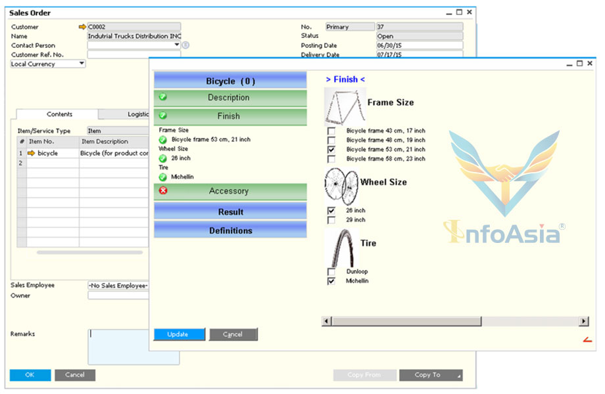The width and height of the screenshot is (605, 394).
Task: Click Cancel in Sales Order window
Action: [x=75, y=375]
